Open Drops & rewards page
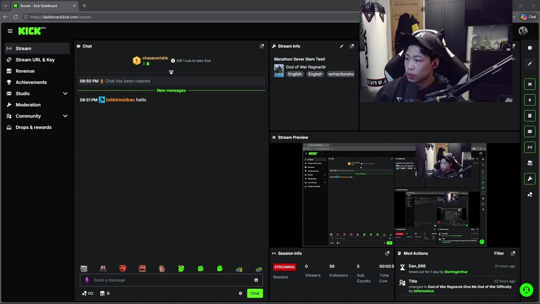Screen dimensions: 540x304 [x=37, y=127]
